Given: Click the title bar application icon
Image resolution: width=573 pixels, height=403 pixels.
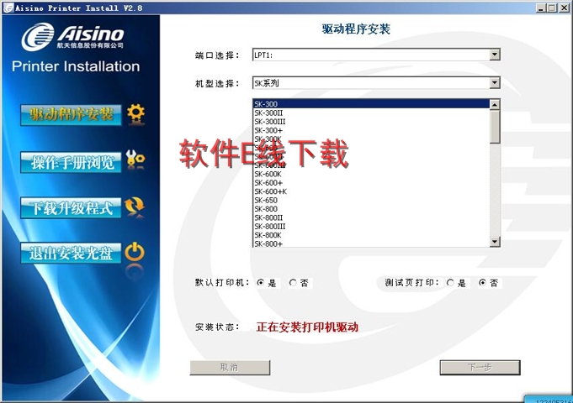Looking at the screenshot, I should coord(8,8).
